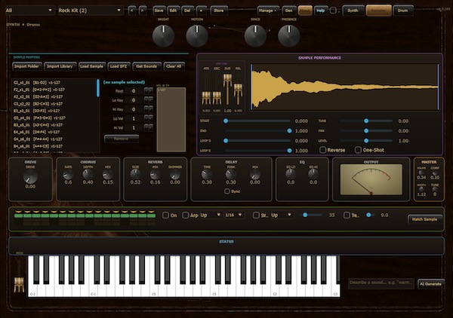Click the Root value stepper

click(x=149, y=91)
